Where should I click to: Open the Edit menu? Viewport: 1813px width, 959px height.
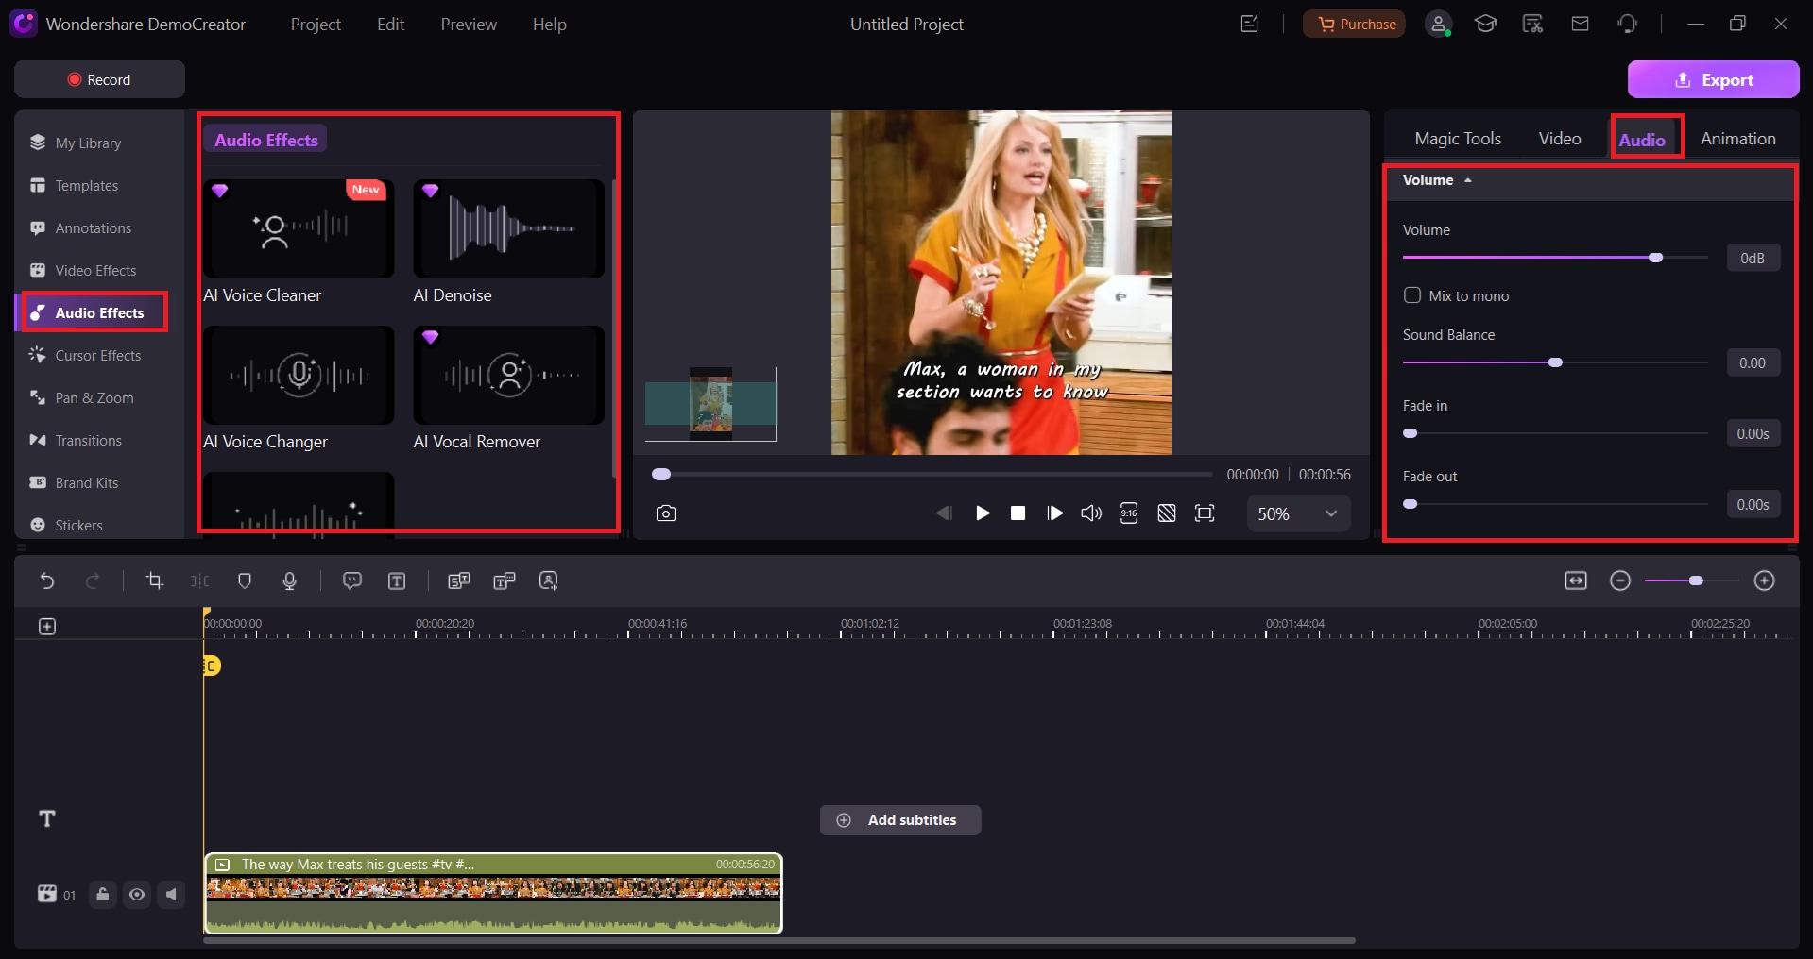pyautogui.click(x=390, y=25)
